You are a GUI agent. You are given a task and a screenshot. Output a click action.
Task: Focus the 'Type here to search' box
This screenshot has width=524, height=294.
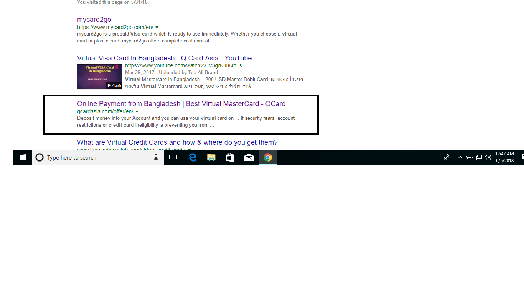(x=98, y=157)
